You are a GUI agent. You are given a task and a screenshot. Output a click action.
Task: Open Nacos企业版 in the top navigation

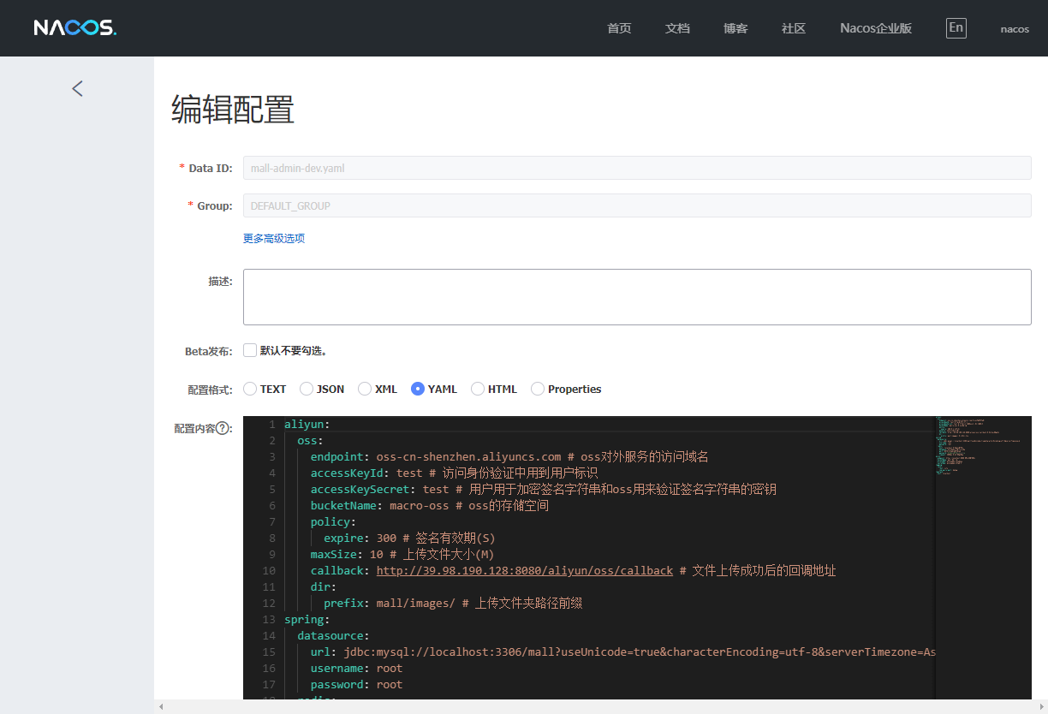pyautogui.click(x=876, y=28)
